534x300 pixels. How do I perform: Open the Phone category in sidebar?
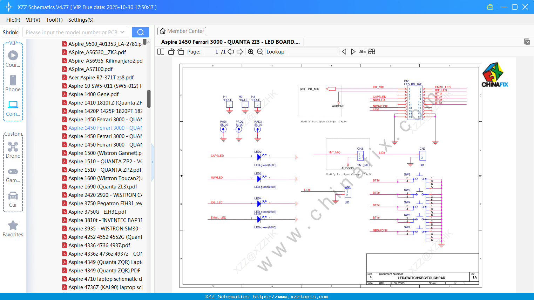pos(13,84)
